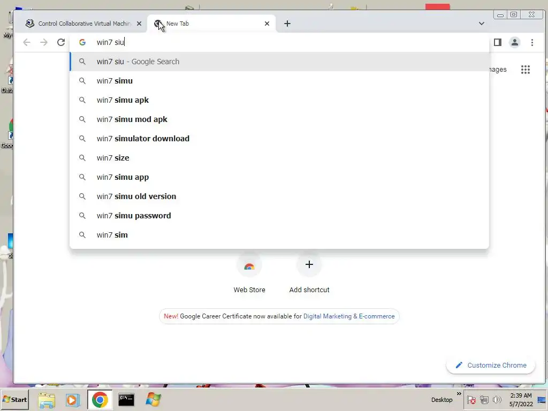The width and height of the screenshot is (548, 411).
Task: Open Digital Marketing & E-commerce link
Action: [349, 316]
